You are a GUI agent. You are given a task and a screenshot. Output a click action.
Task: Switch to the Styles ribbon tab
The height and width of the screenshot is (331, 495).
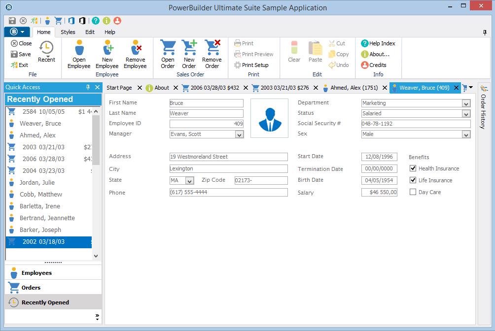pyautogui.click(x=68, y=32)
